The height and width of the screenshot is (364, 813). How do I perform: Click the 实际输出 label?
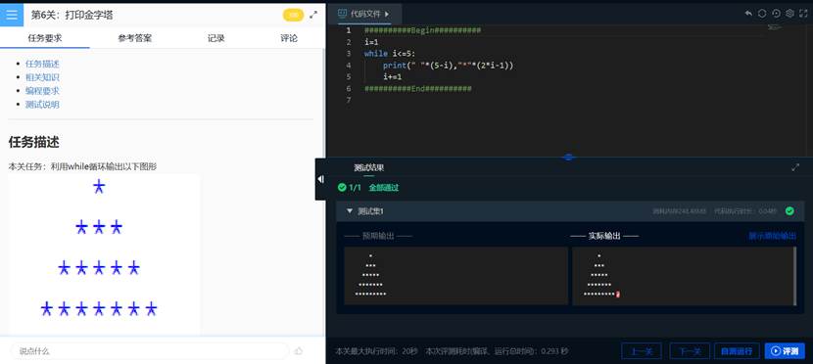[604, 236]
